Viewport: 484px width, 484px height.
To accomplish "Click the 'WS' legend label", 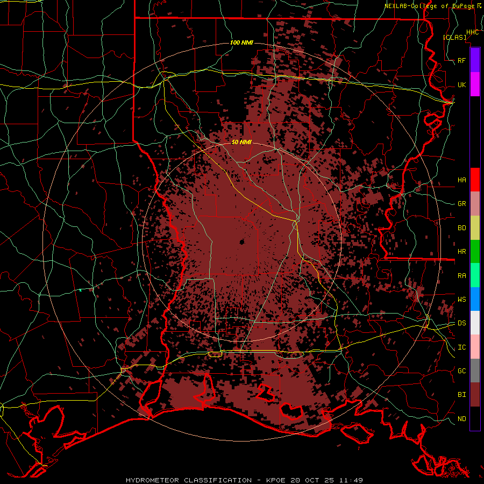I will (x=461, y=299).
